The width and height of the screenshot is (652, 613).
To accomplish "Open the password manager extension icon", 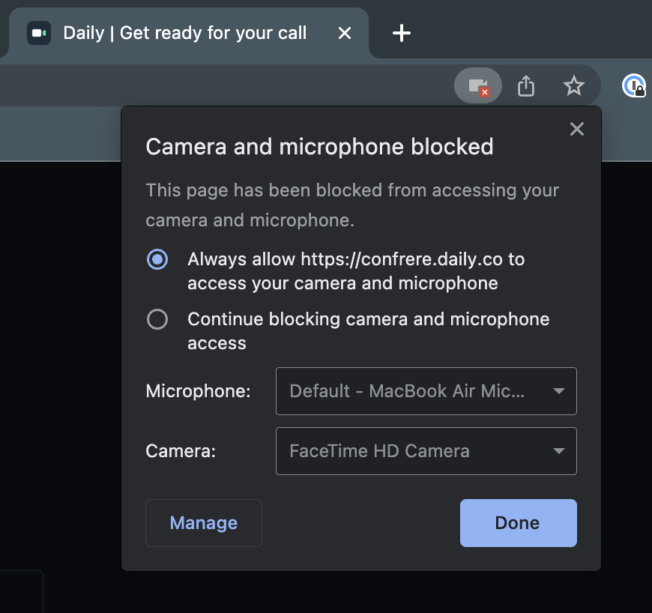I will [634, 85].
